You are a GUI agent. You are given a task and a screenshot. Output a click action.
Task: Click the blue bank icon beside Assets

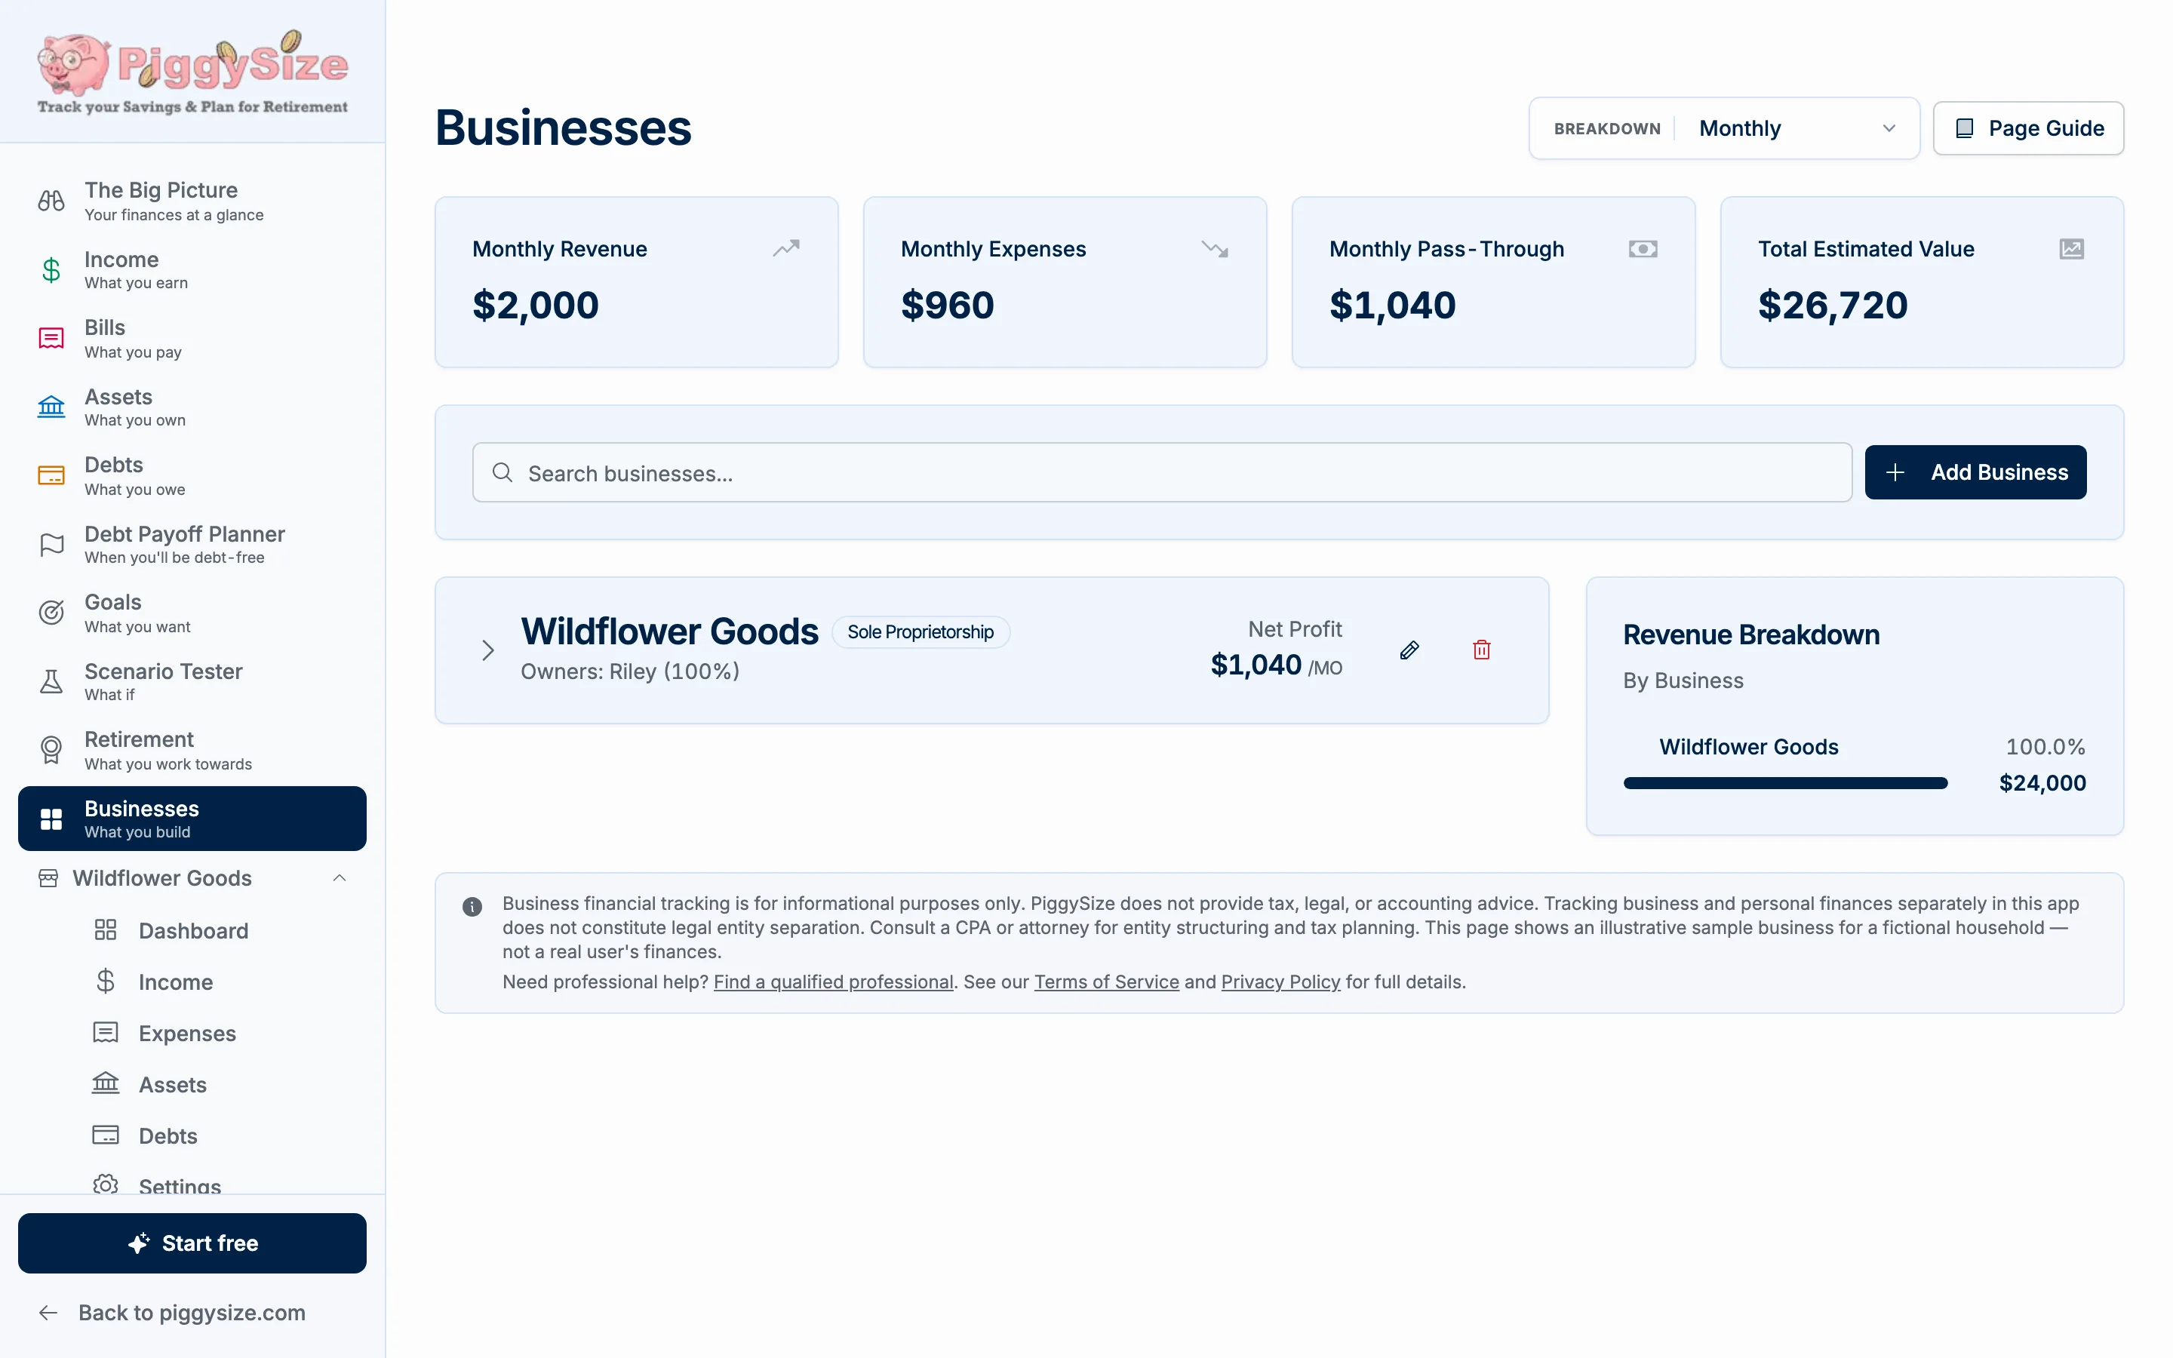click(51, 407)
